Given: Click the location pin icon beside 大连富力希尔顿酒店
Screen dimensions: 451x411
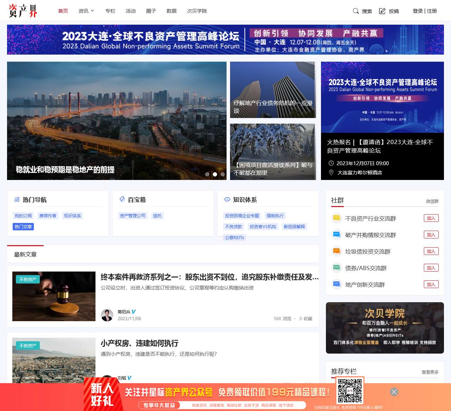Looking at the screenshot, I should pyautogui.click(x=331, y=172).
